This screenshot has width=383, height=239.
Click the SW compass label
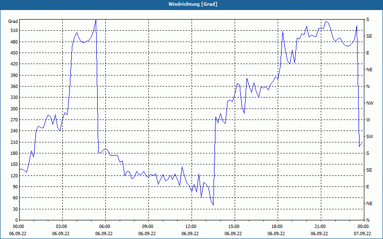coord(370,137)
